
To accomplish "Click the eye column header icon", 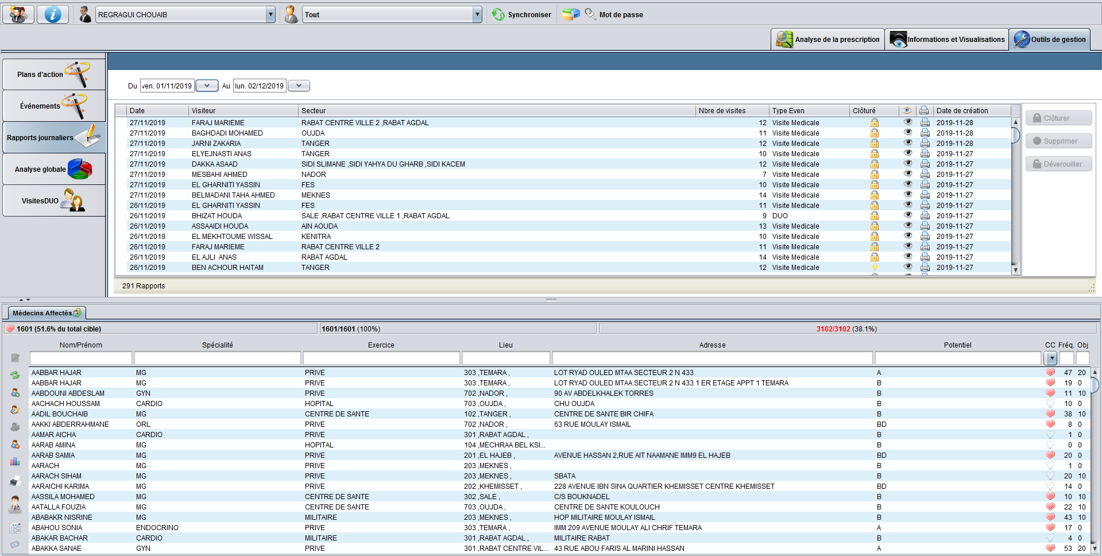I will click(x=907, y=110).
